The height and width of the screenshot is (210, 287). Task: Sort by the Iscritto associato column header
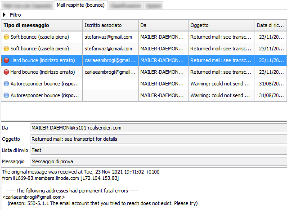[x=110, y=25]
